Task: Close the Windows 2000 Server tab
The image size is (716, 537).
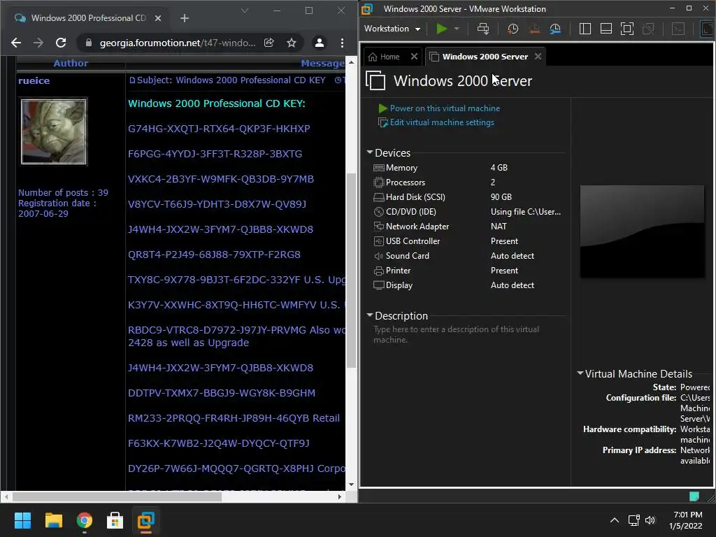Action: coord(538,56)
